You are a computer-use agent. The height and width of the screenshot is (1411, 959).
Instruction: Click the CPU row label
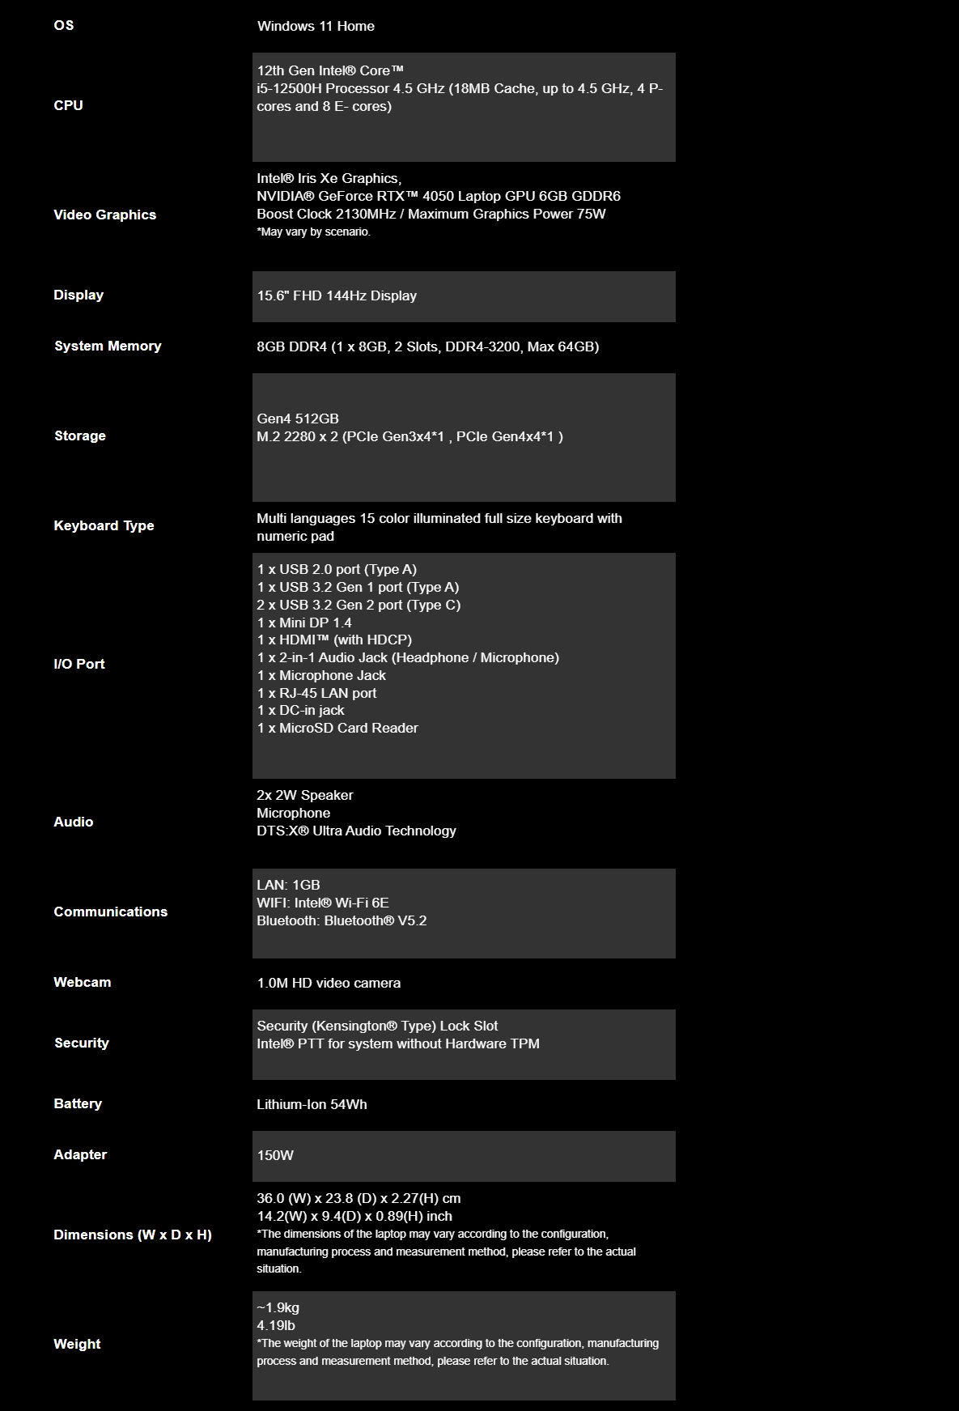68,105
